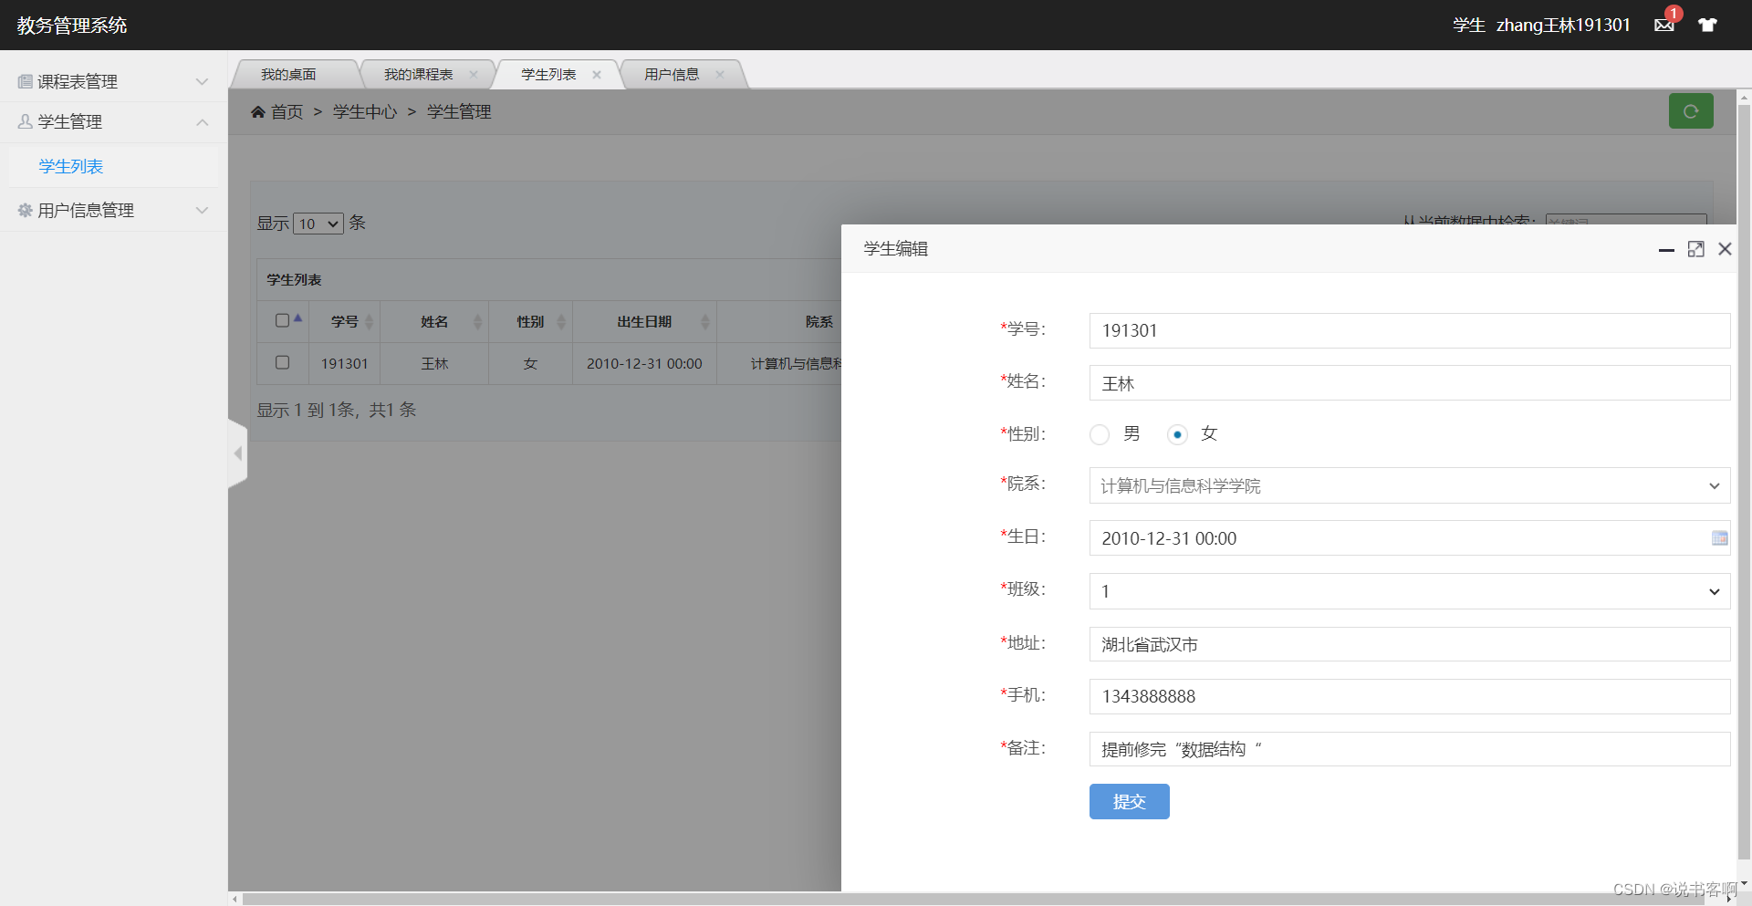Click the 学号 input field
The height and width of the screenshot is (906, 1752).
1410,330
